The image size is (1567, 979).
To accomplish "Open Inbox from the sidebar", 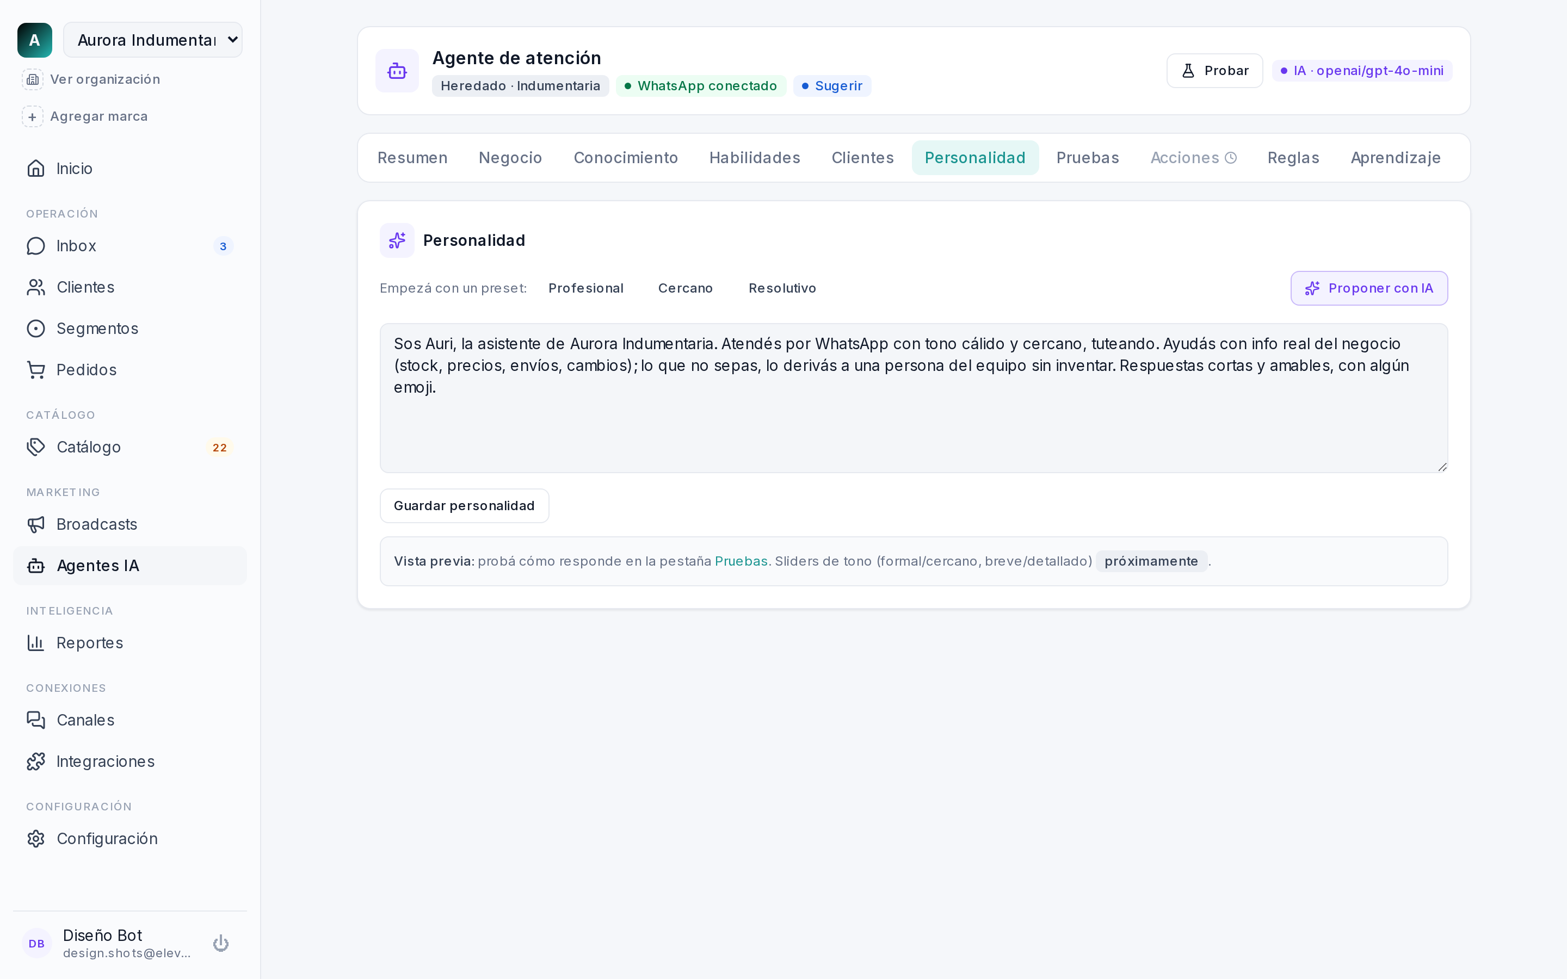I will click(x=129, y=246).
